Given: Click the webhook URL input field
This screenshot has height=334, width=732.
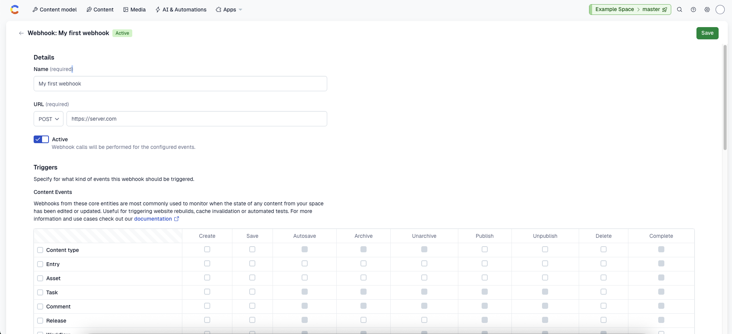Looking at the screenshot, I should 196,119.
